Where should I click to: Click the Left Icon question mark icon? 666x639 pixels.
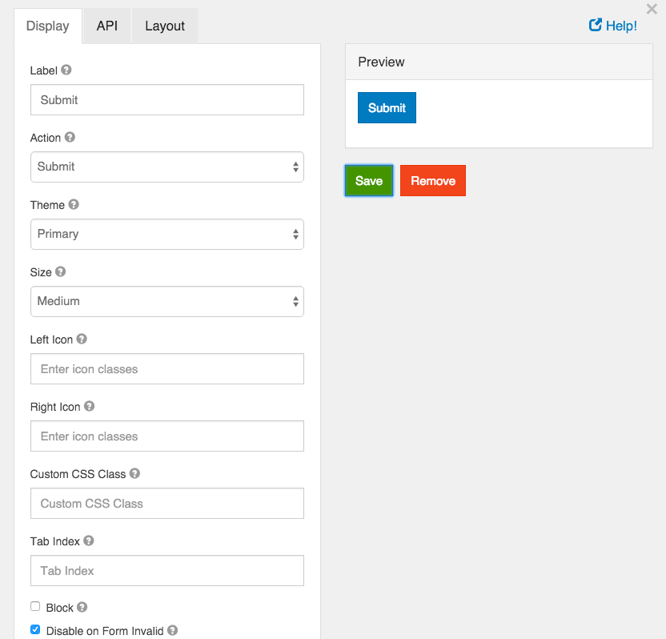tap(81, 340)
